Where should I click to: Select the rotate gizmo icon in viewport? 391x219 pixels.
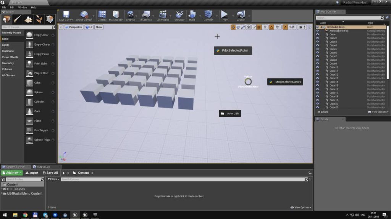click(x=238, y=27)
